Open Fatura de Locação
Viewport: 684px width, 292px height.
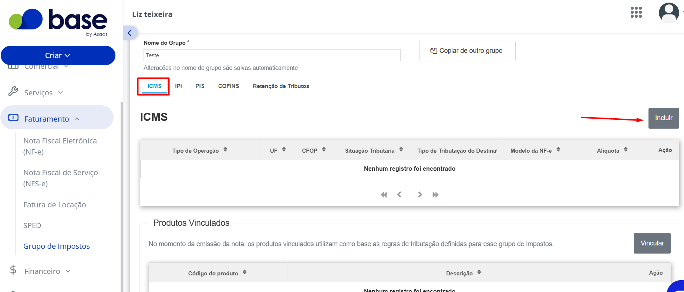tap(55, 205)
